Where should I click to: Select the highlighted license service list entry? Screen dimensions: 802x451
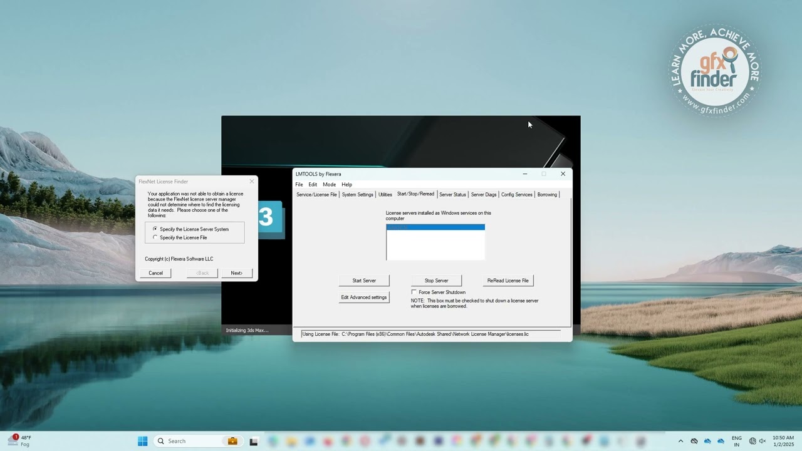click(x=435, y=227)
